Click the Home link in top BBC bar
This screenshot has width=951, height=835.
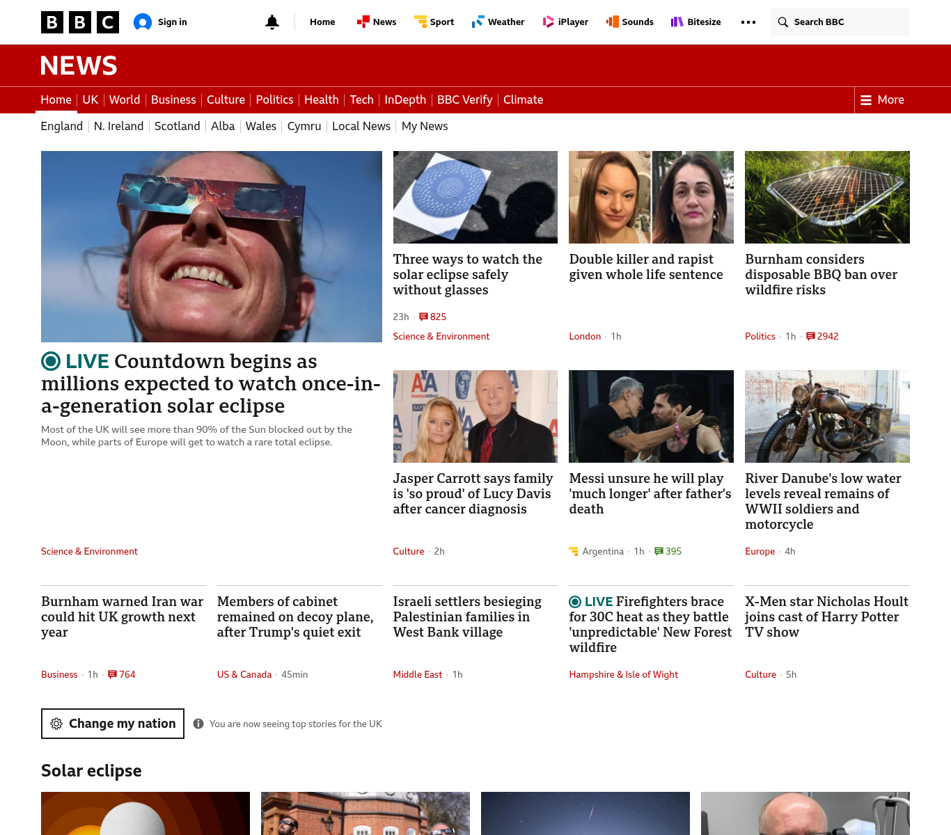(x=322, y=22)
